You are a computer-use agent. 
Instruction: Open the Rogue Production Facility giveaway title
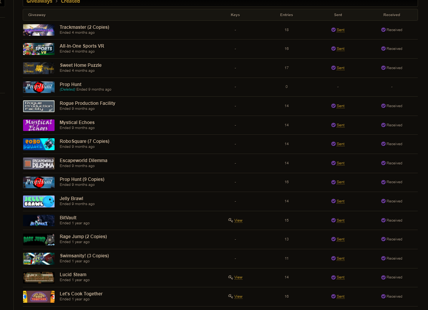pyautogui.click(x=87, y=103)
